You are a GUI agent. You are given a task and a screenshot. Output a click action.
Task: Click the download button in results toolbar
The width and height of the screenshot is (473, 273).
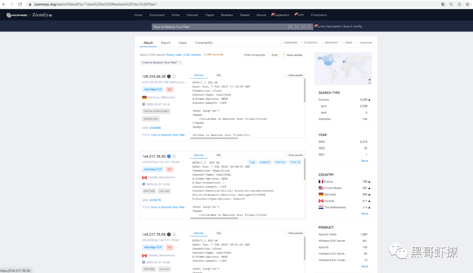[329, 42]
